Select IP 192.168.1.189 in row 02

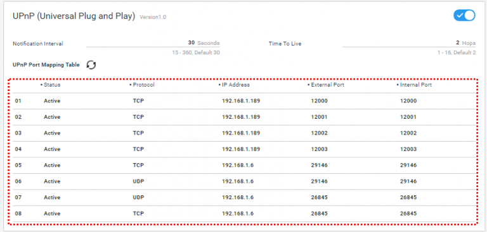click(x=241, y=117)
